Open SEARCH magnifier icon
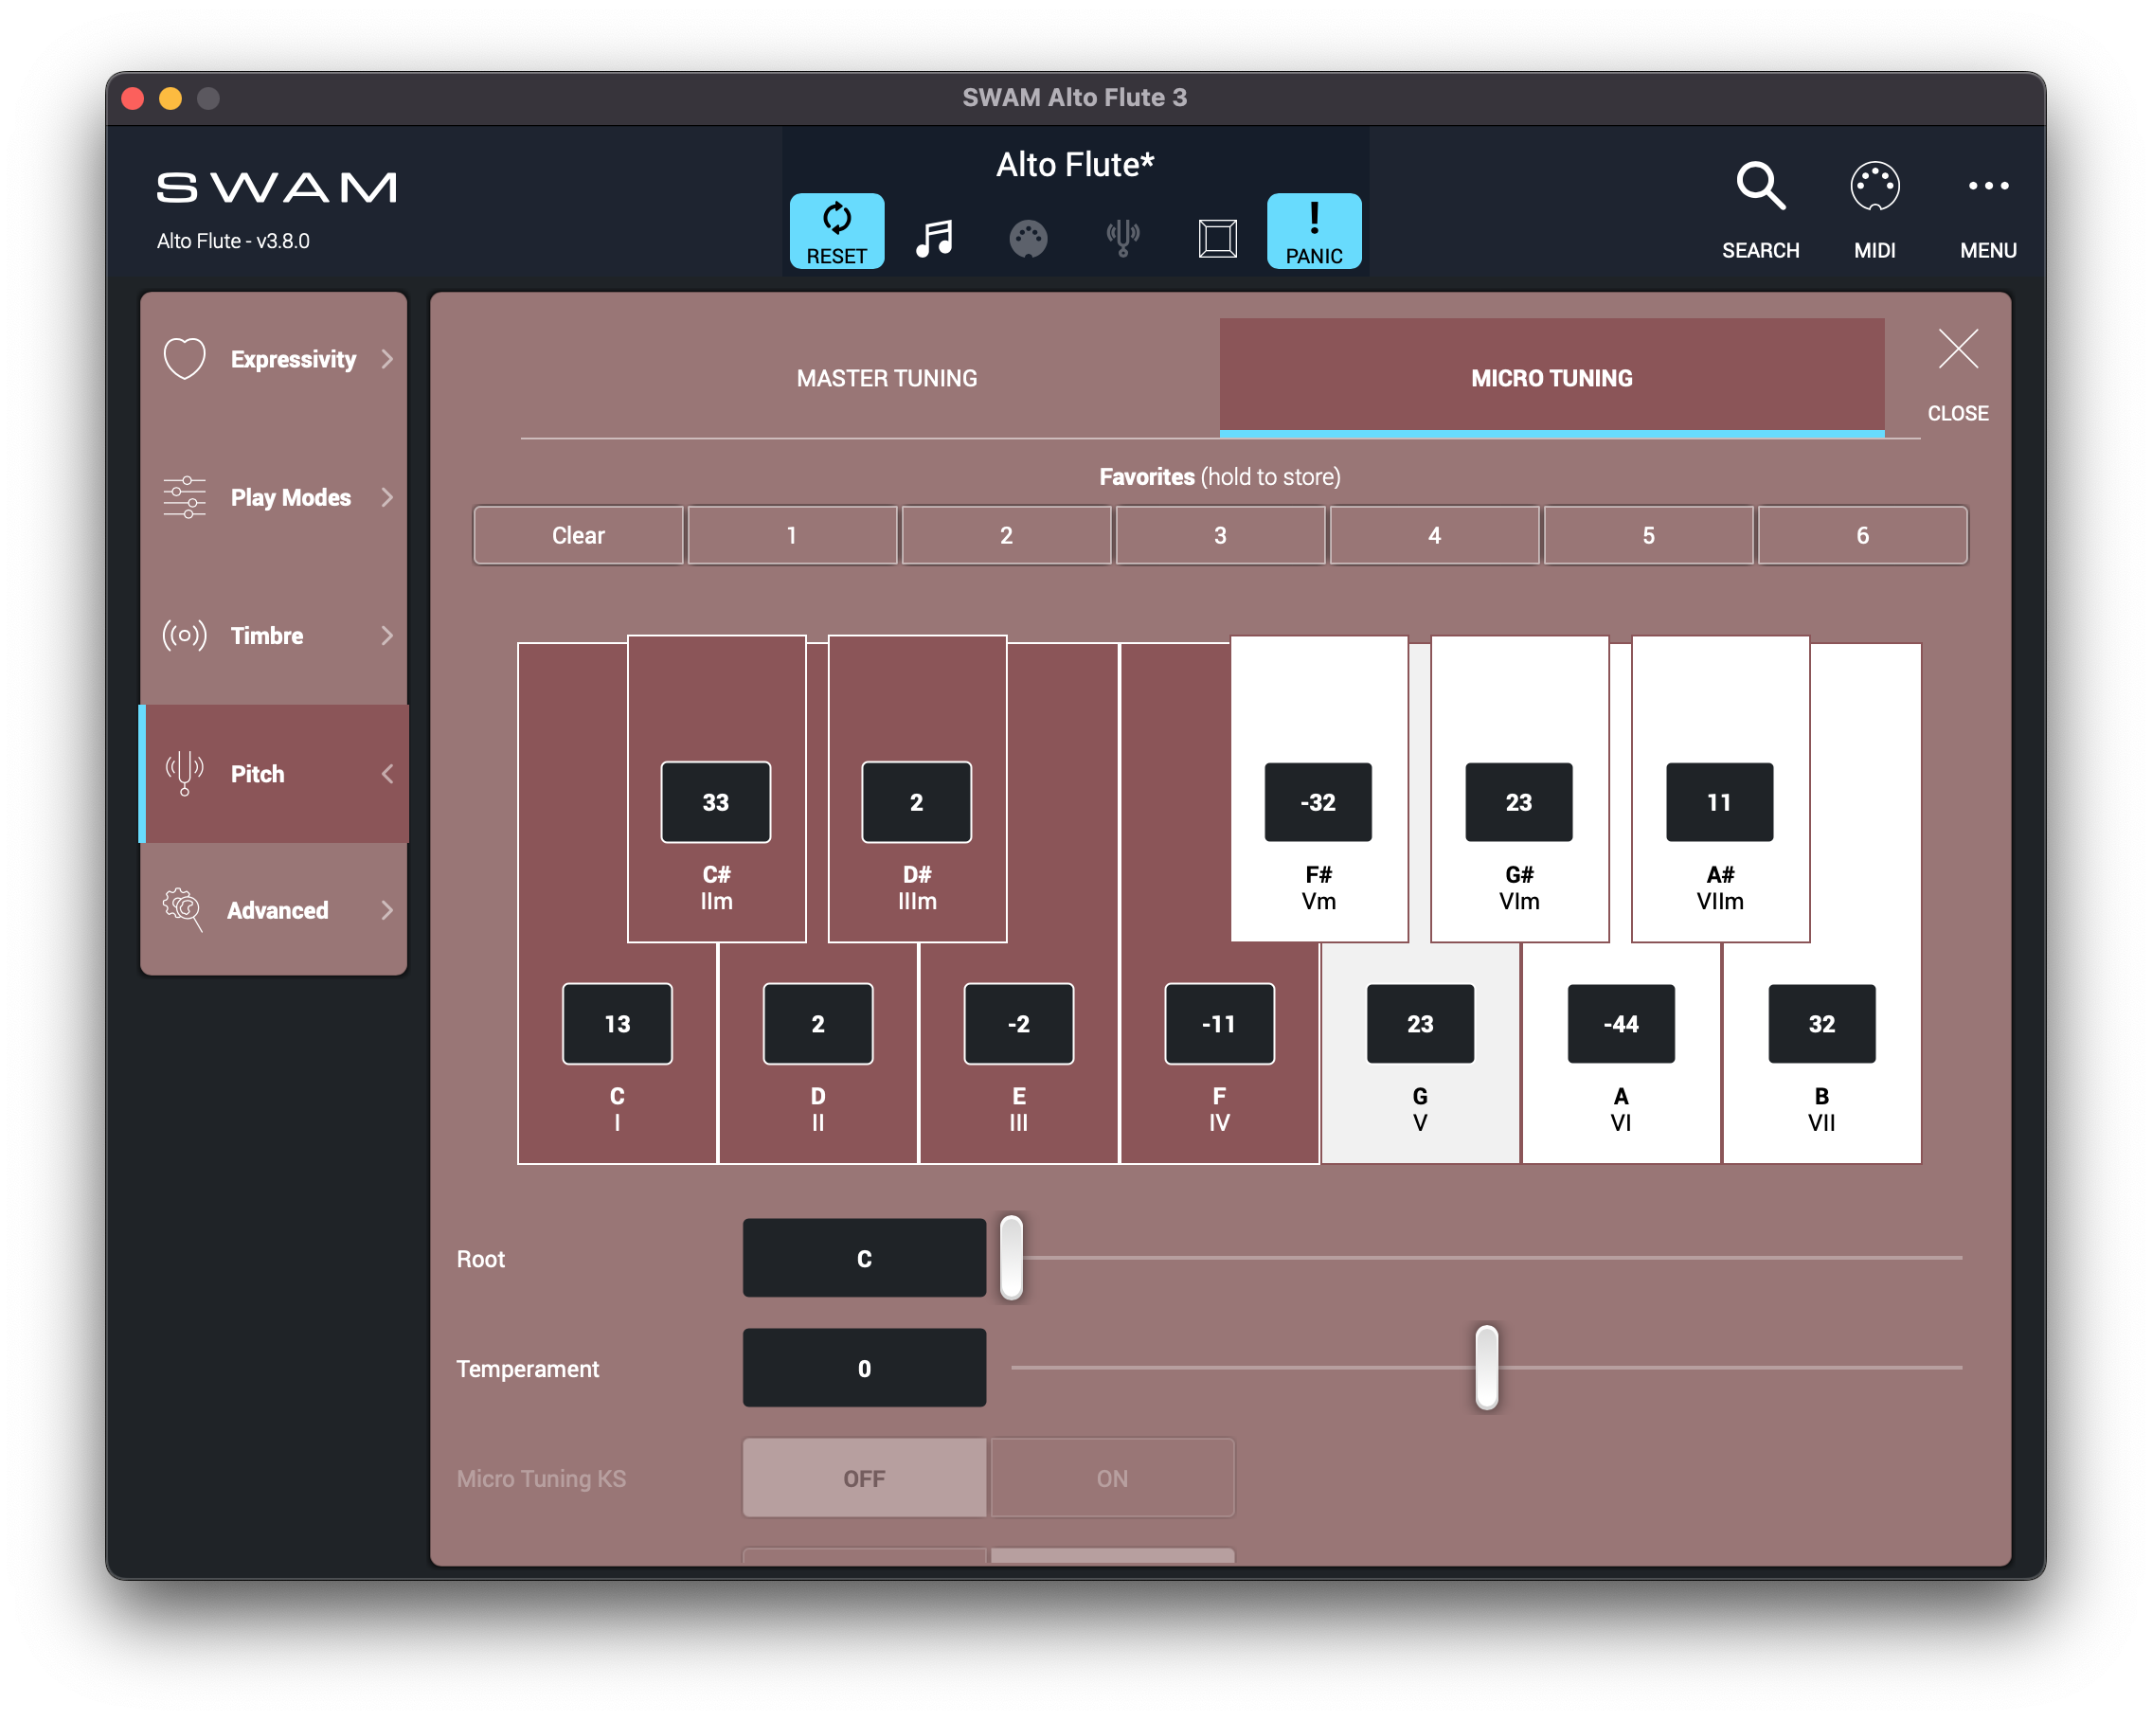 1760,187
